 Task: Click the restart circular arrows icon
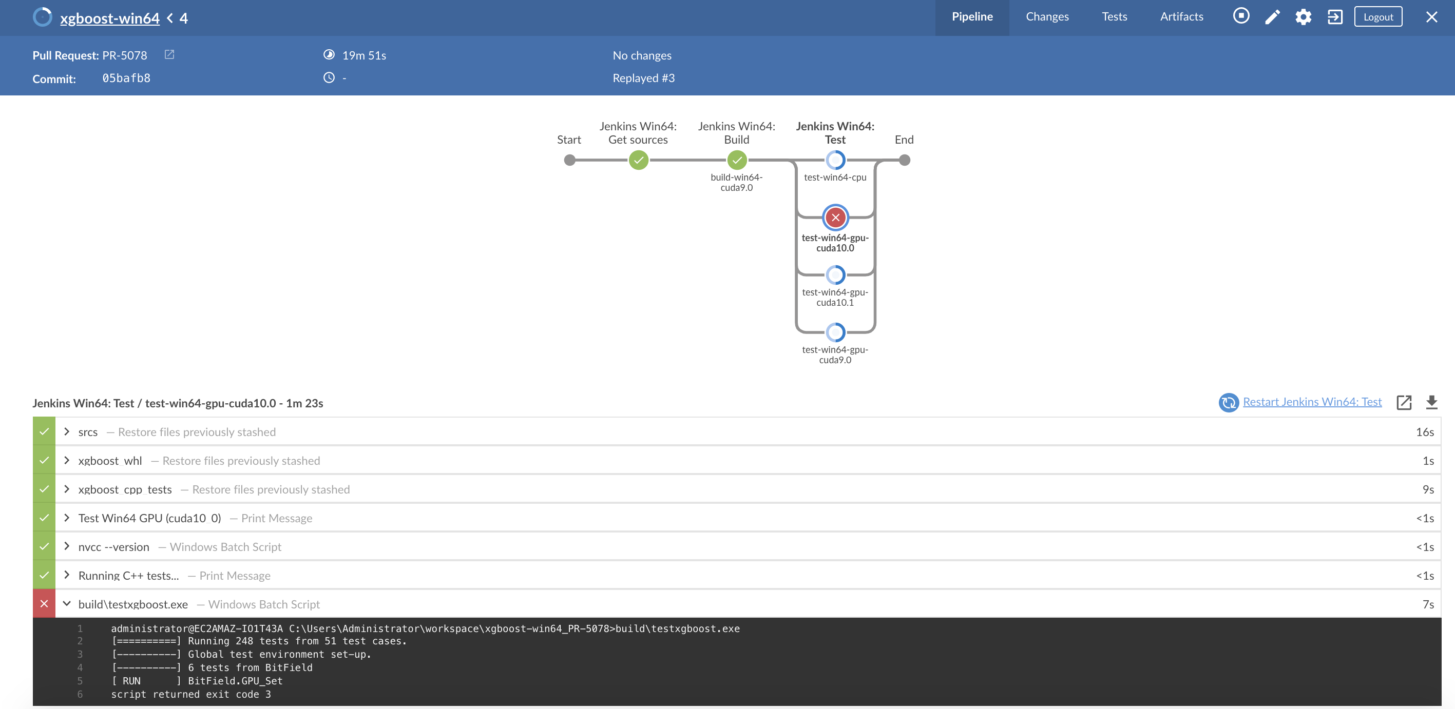pyautogui.click(x=1228, y=403)
